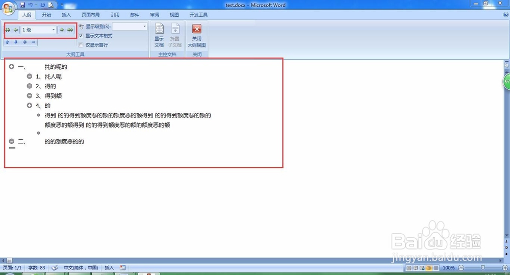Collapse heading 一、托的呢的 via plus symbol
The image size is (510, 275).
[x=11, y=67]
